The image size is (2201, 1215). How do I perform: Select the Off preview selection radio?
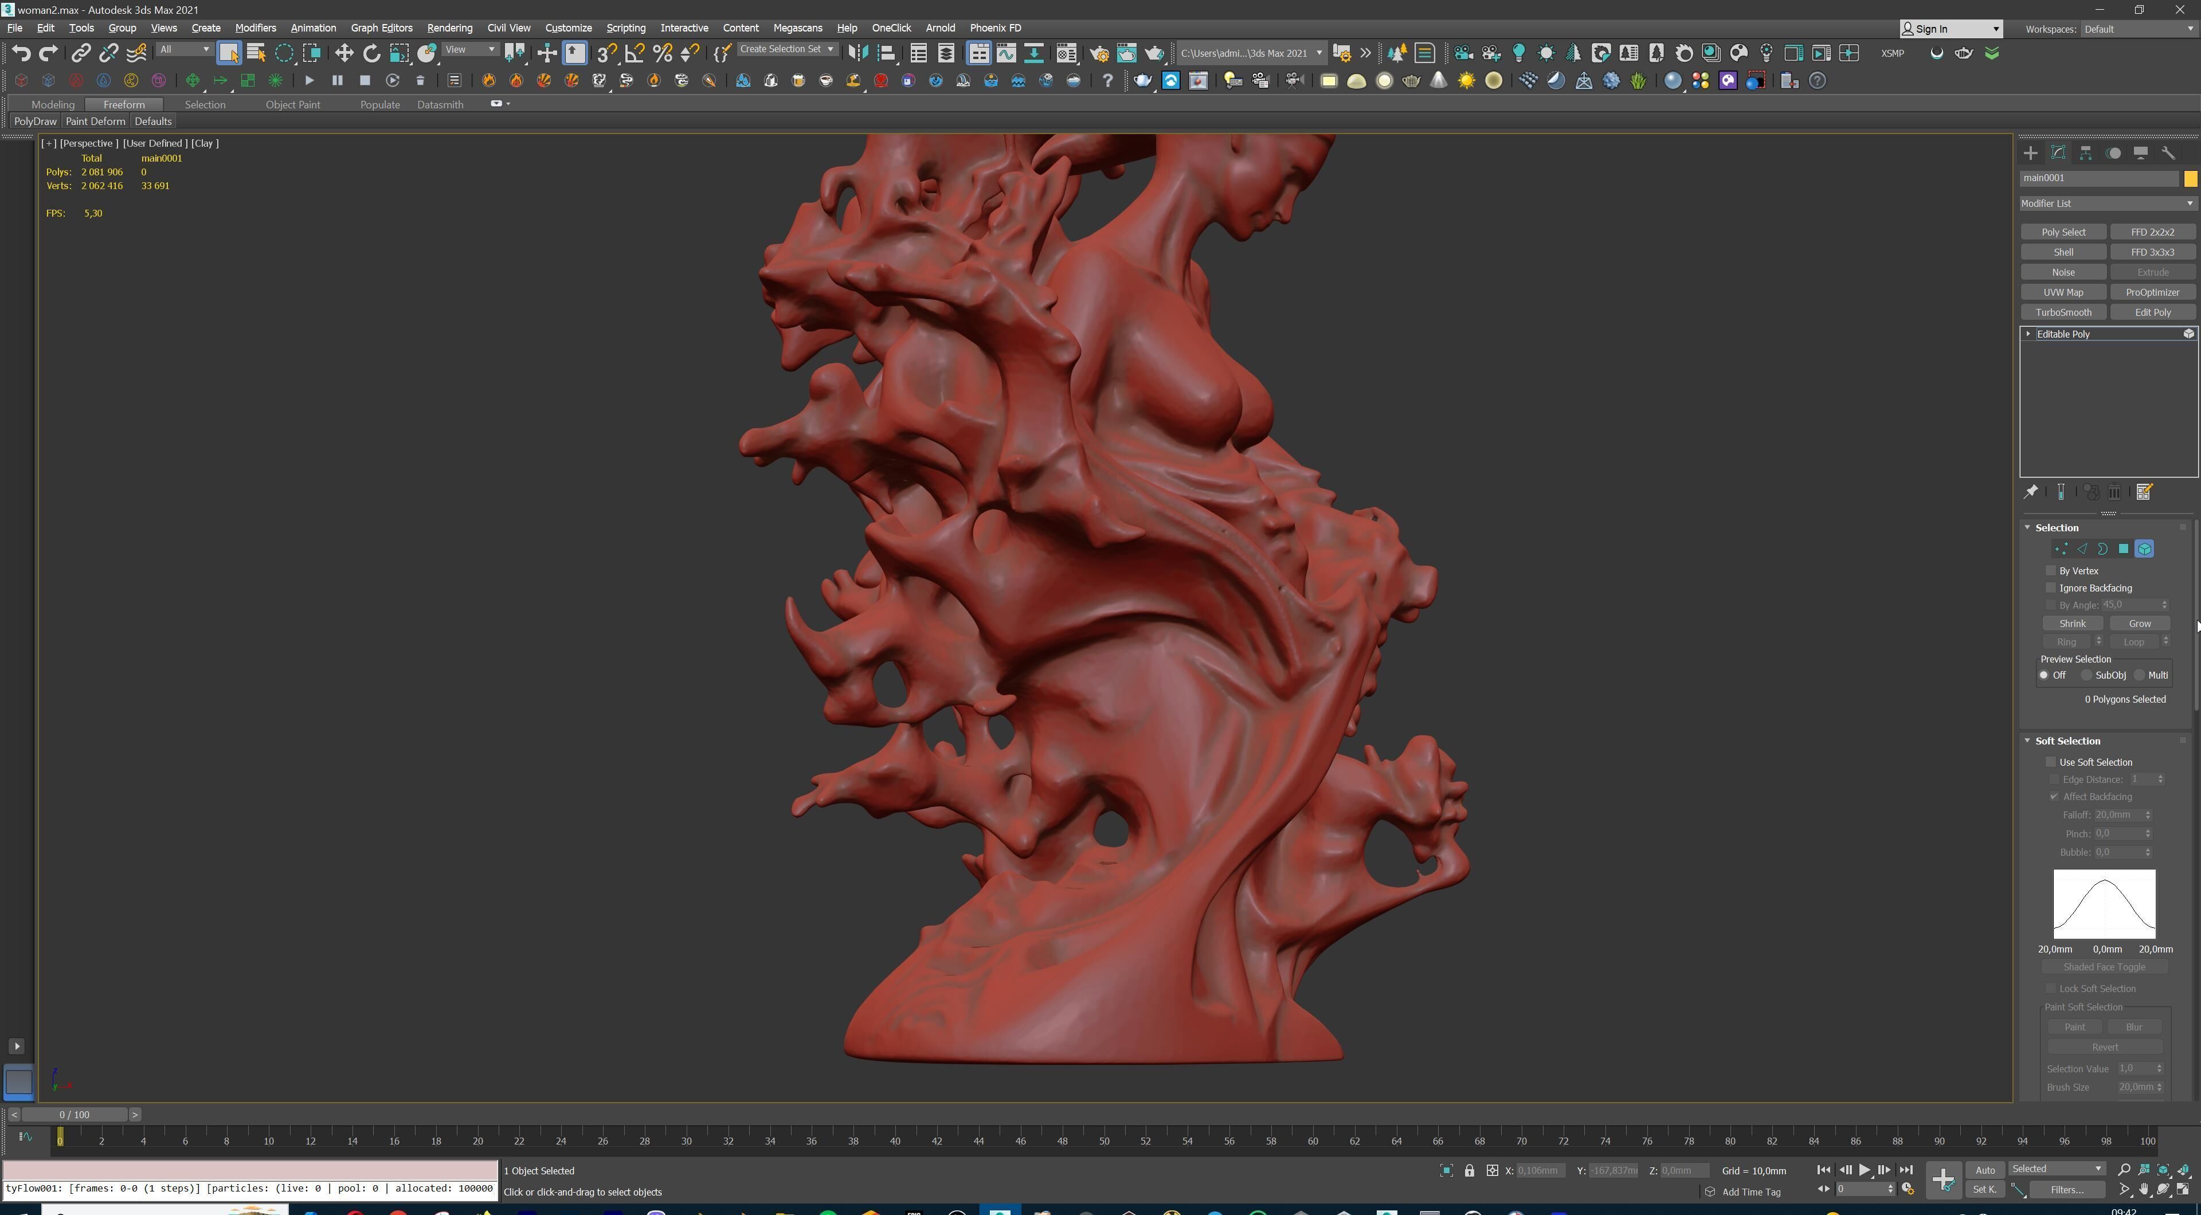(2044, 675)
